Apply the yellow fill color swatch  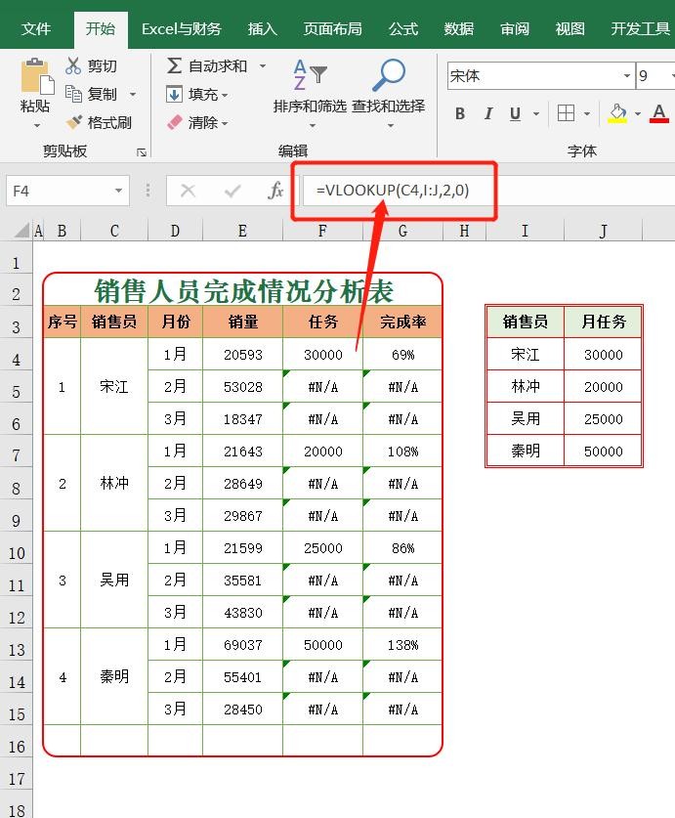(617, 113)
